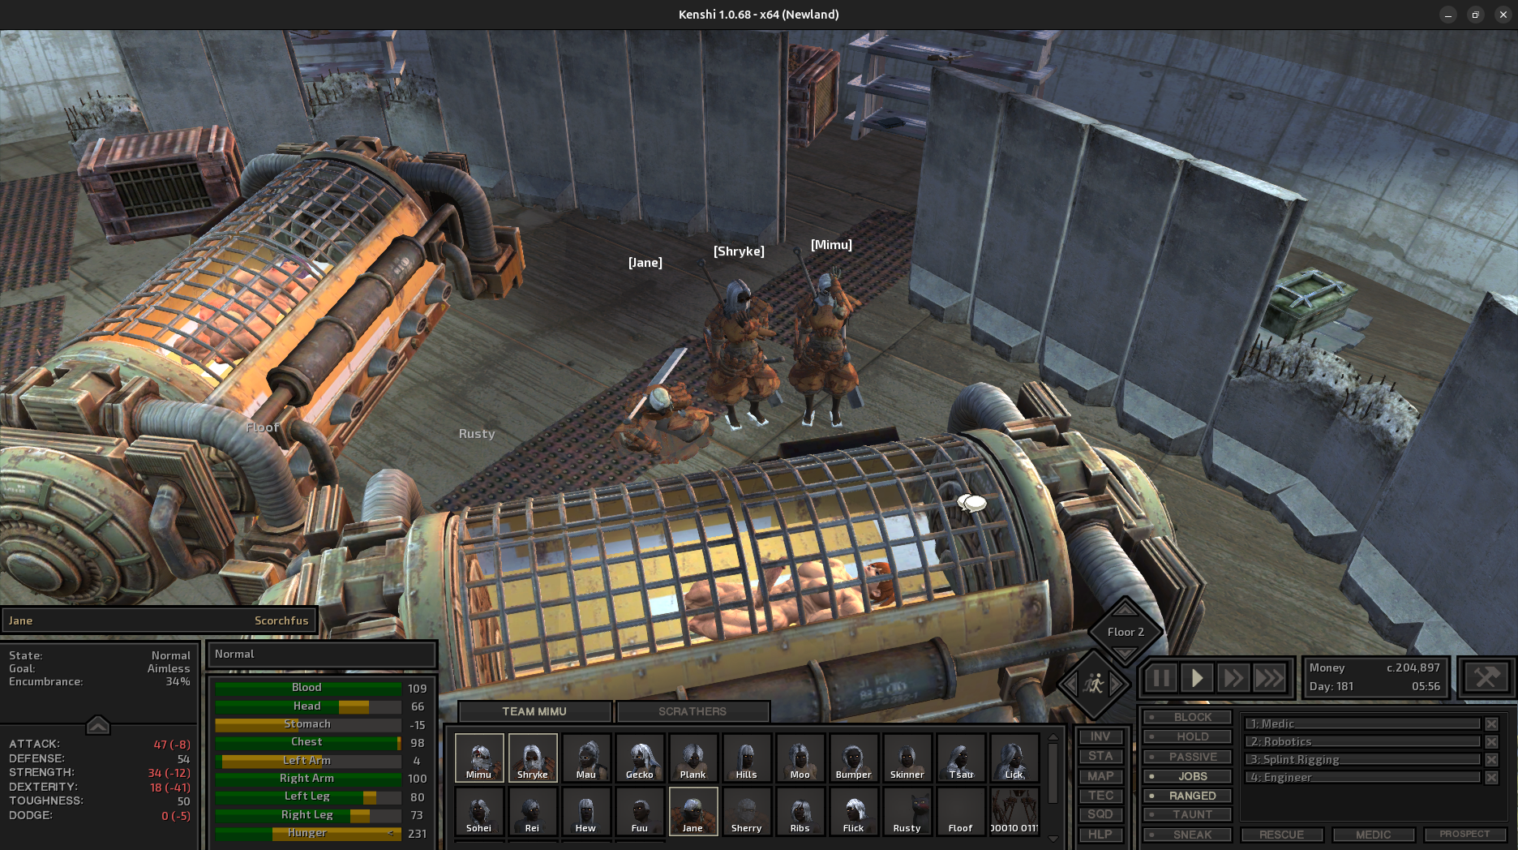Image resolution: width=1518 pixels, height=850 pixels.
Task: Select Mau's portrait
Action: [x=585, y=758]
